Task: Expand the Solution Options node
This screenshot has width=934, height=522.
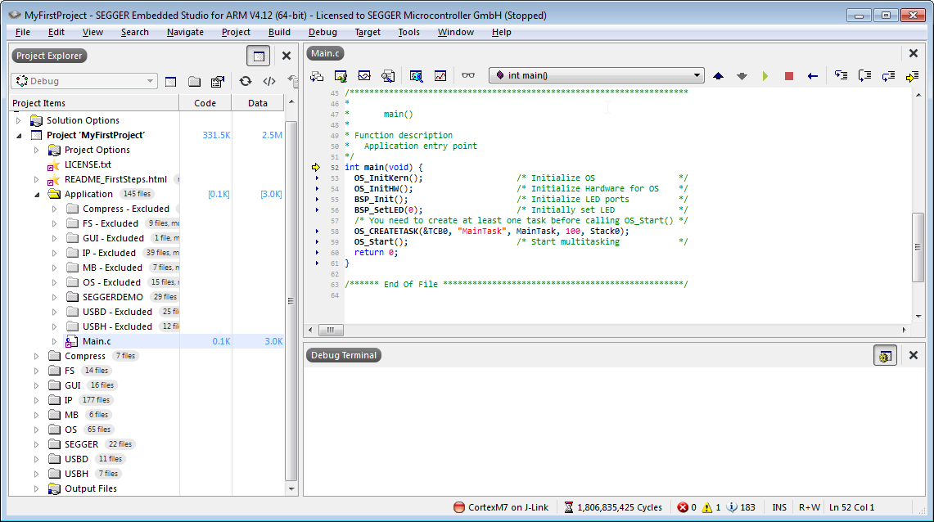Action: point(19,120)
